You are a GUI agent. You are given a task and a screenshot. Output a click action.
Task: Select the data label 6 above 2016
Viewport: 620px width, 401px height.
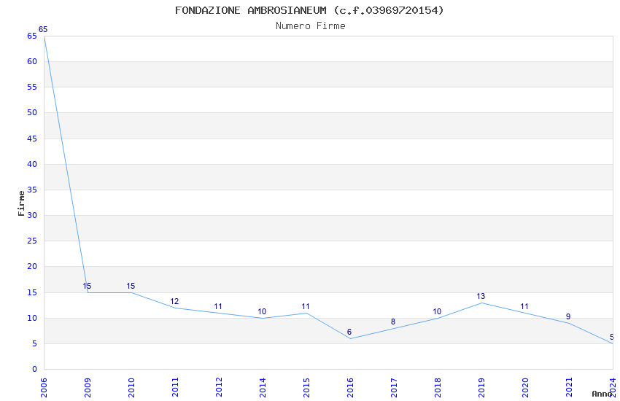349,332
